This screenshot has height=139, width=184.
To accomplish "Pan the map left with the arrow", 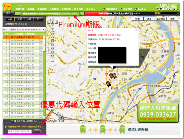I will [49, 22].
